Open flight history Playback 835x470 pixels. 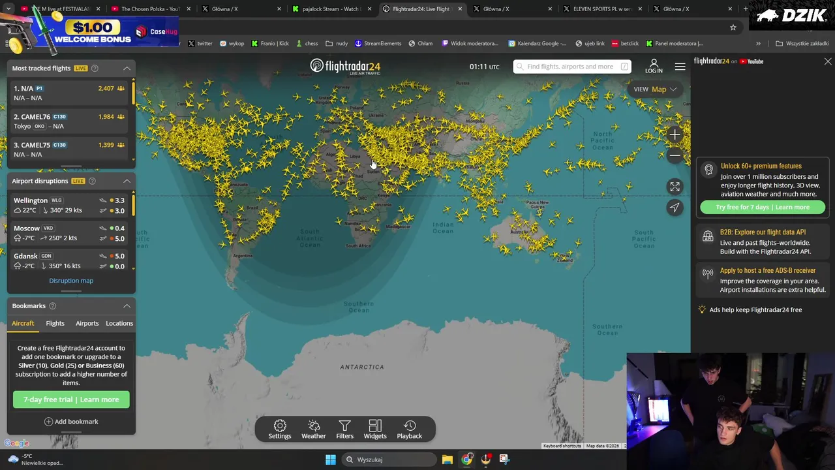410,429
